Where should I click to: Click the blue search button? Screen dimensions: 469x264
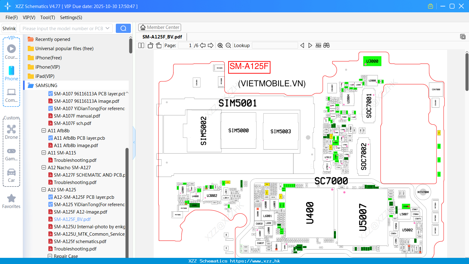coord(123,28)
